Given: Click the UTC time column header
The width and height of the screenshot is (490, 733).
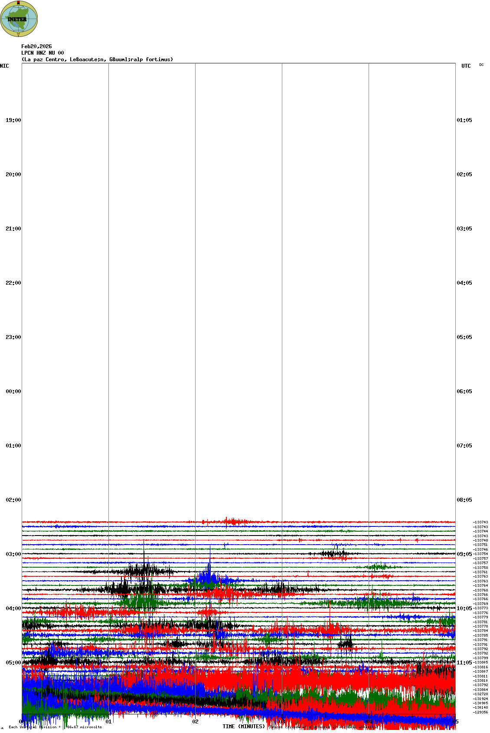Looking at the screenshot, I should point(466,66).
